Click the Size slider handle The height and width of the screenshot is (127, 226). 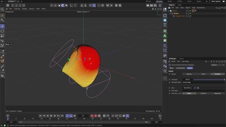tap(198, 88)
